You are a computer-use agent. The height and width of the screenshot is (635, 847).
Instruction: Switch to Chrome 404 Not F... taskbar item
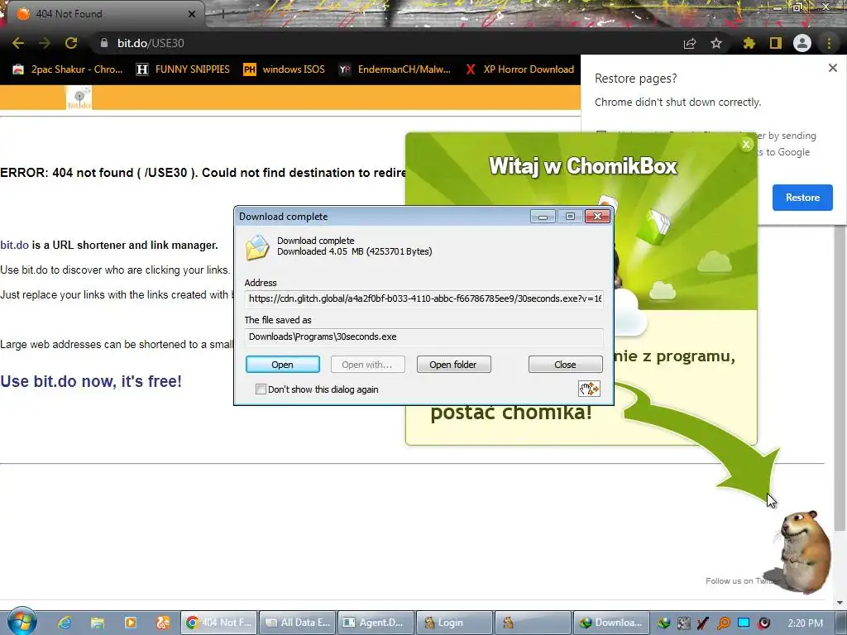(218, 623)
